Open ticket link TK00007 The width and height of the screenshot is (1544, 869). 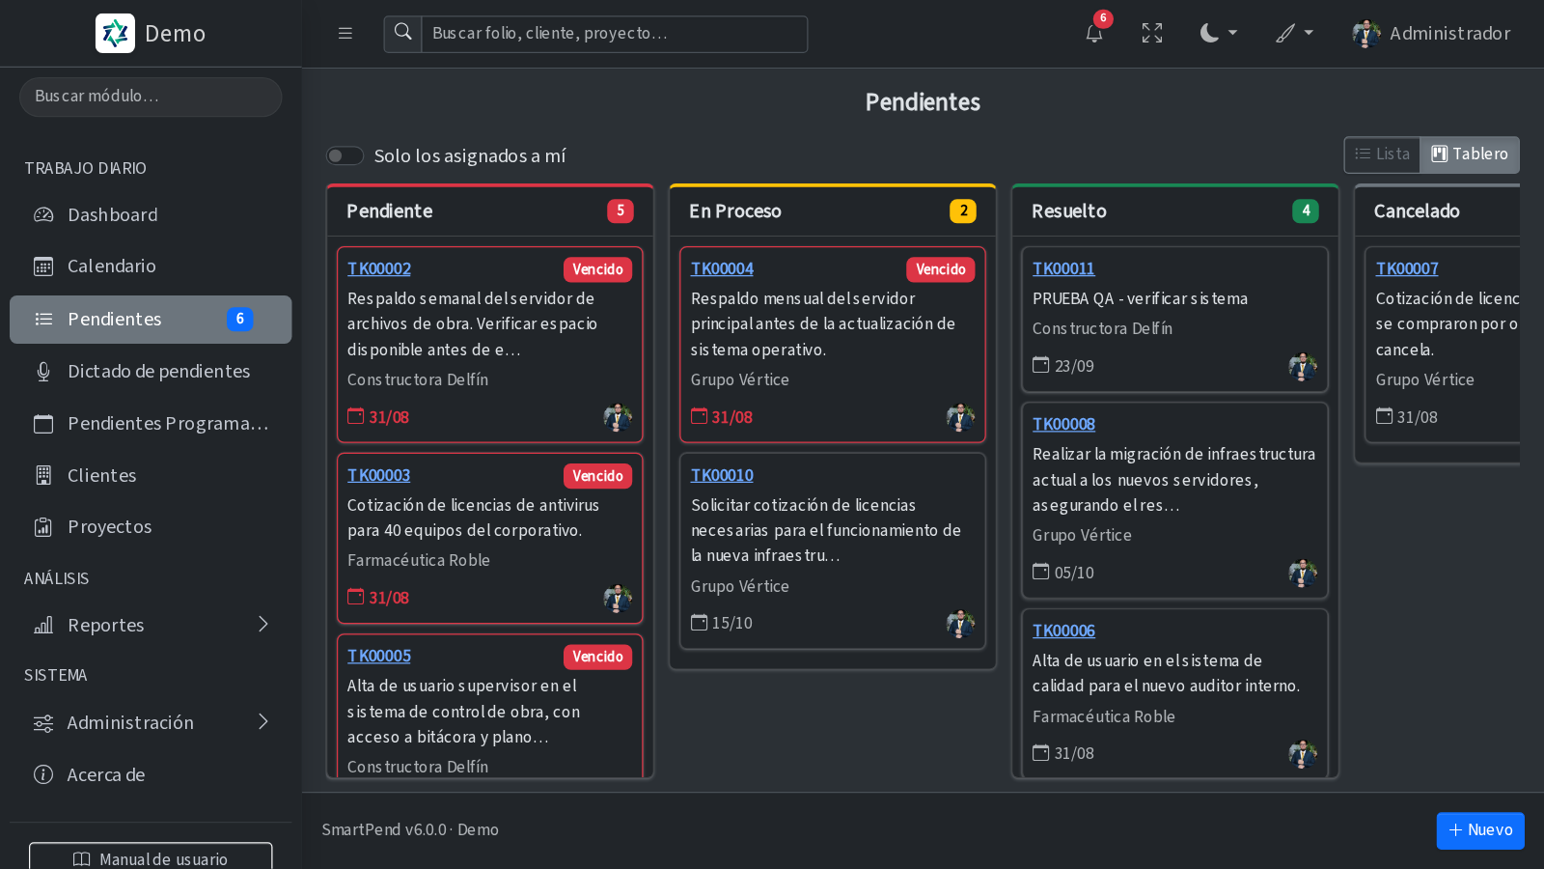coord(1407,269)
